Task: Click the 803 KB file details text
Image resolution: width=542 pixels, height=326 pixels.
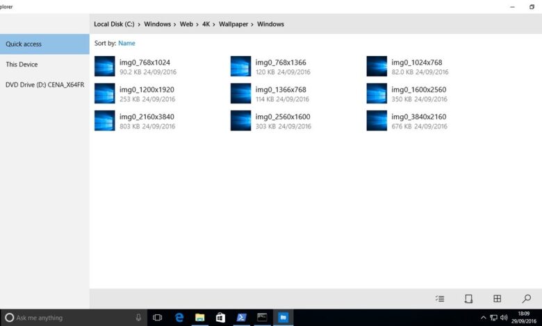Action: (147, 126)
